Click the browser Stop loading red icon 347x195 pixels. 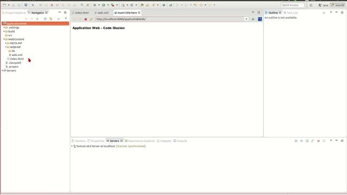[x=86, y=19]
